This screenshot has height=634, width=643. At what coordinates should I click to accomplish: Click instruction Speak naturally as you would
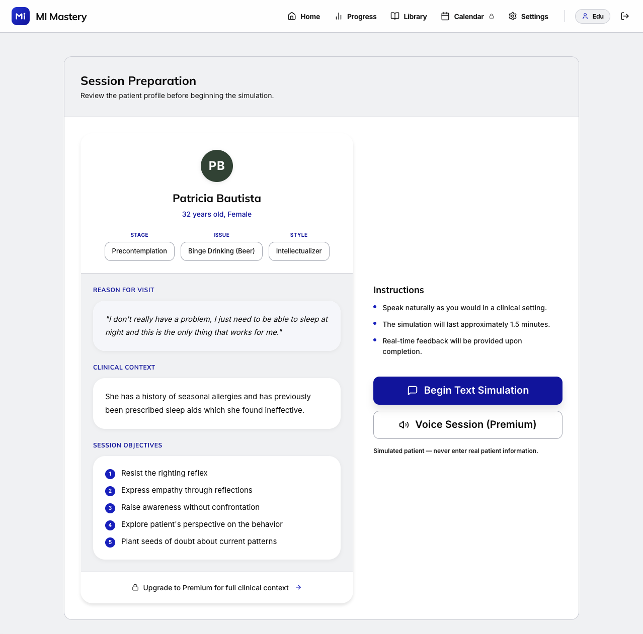464,308
